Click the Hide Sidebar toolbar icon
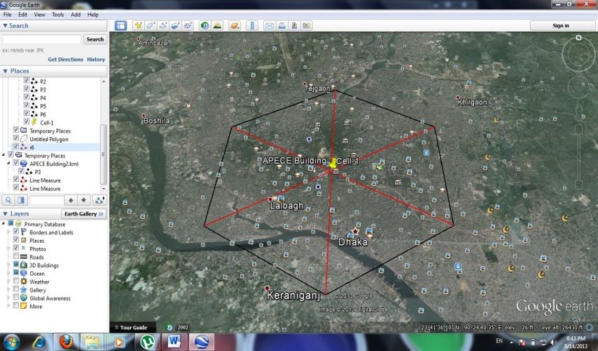The height and width of the screenshot is (351, 598). 121,25
